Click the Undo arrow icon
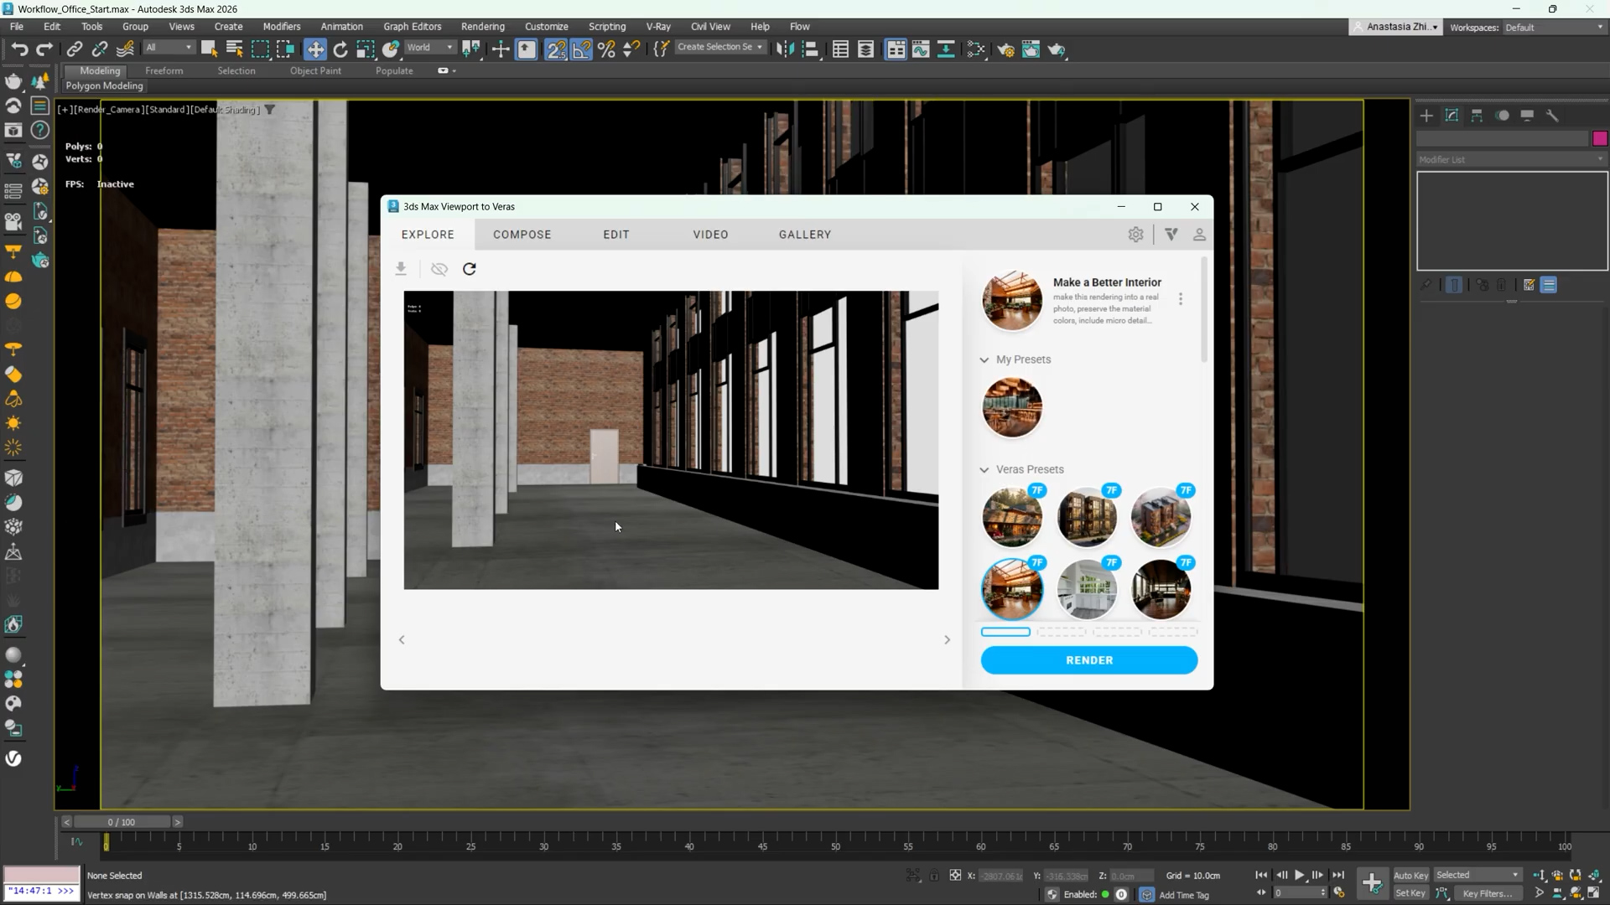This screenshot has height=905, width=1610. pyautogui.click(x=19, y=49)
